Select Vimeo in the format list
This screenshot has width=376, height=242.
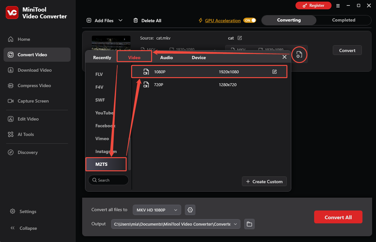(102, 139)
